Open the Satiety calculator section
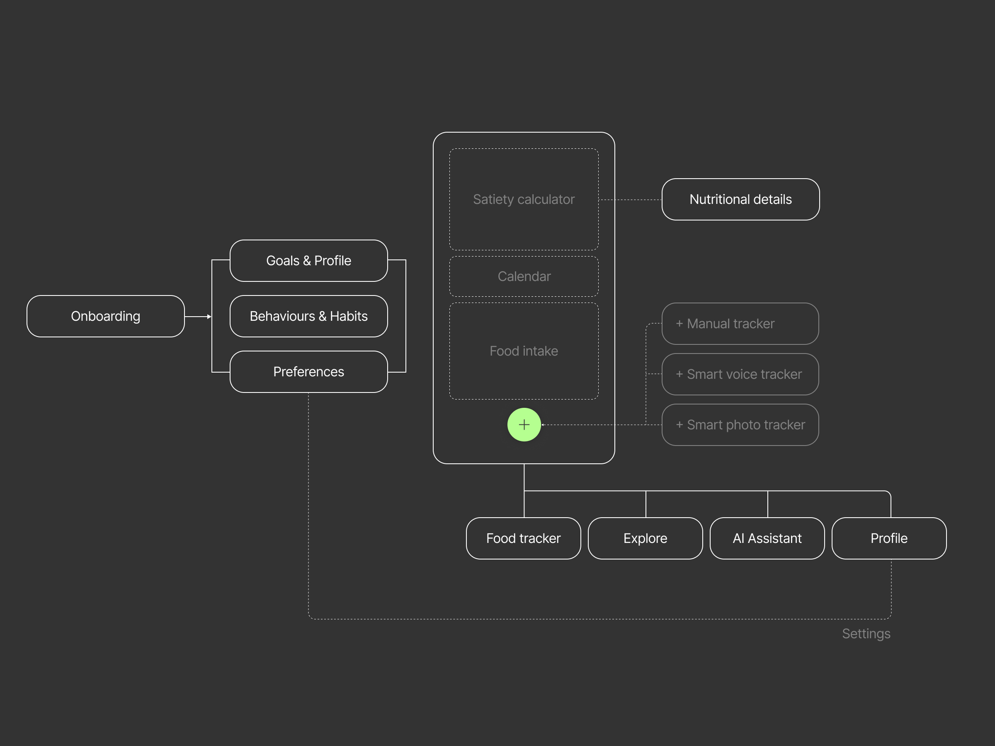Viewport: 995px width, 746px height. (x=524, y=199)
